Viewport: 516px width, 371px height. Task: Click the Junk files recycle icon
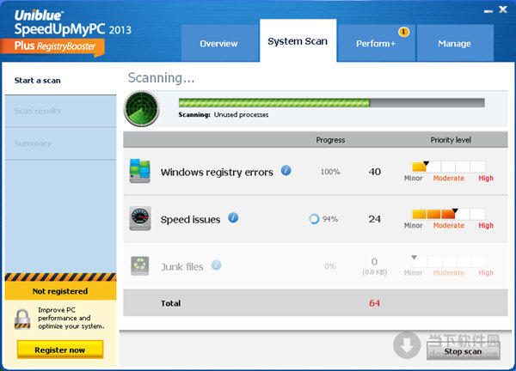pos(140,266)
